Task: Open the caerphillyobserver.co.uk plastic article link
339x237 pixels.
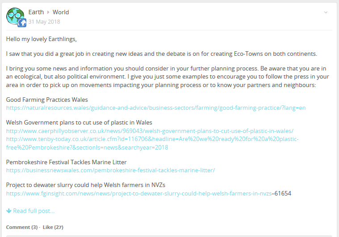Action: [150, 131]
